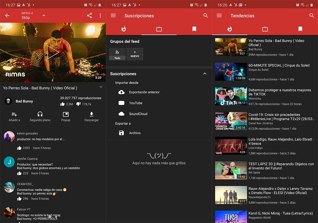Image resolution: width=318 pixels, height=223 pixels.
Task: Export subscriptions to Archivo
Action: click(x=135, y=133)
